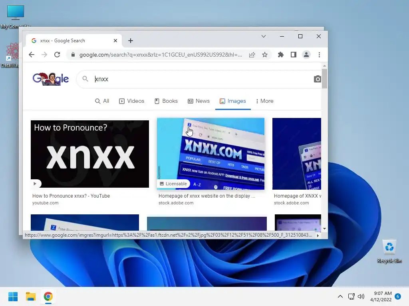The image size is (409, 306).
Task: Bookmark this tab with the star icon
Action: click(x=265, y=55)
